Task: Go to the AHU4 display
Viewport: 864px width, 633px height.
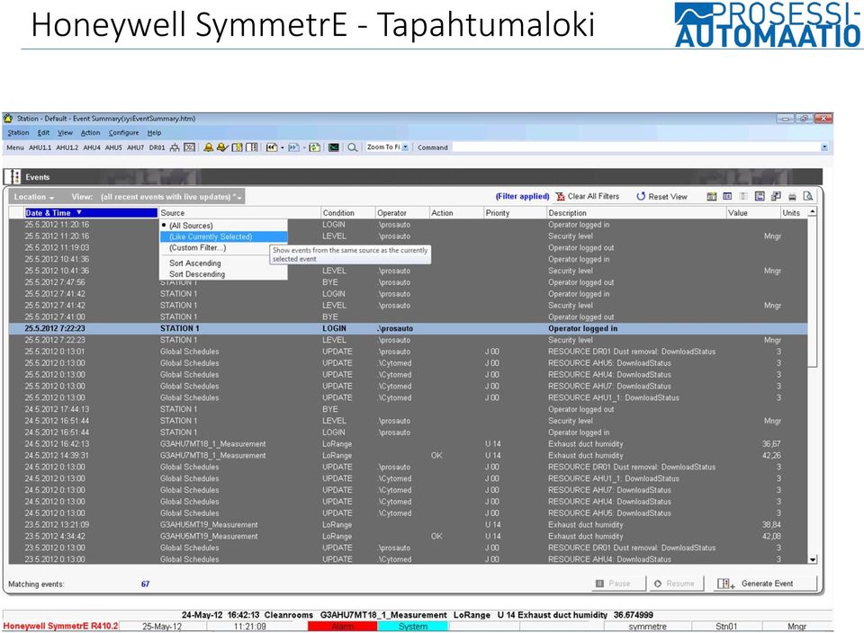Action: [x=92, y=147]
